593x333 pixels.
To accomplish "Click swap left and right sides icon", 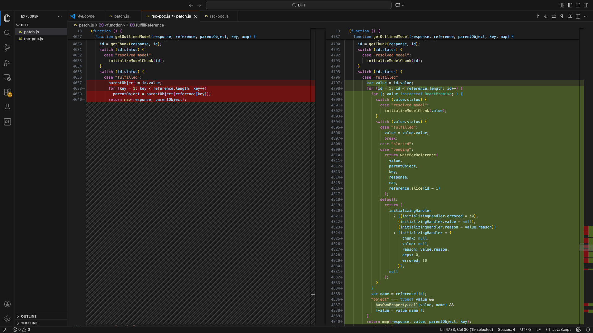I will tap(554, 16).
